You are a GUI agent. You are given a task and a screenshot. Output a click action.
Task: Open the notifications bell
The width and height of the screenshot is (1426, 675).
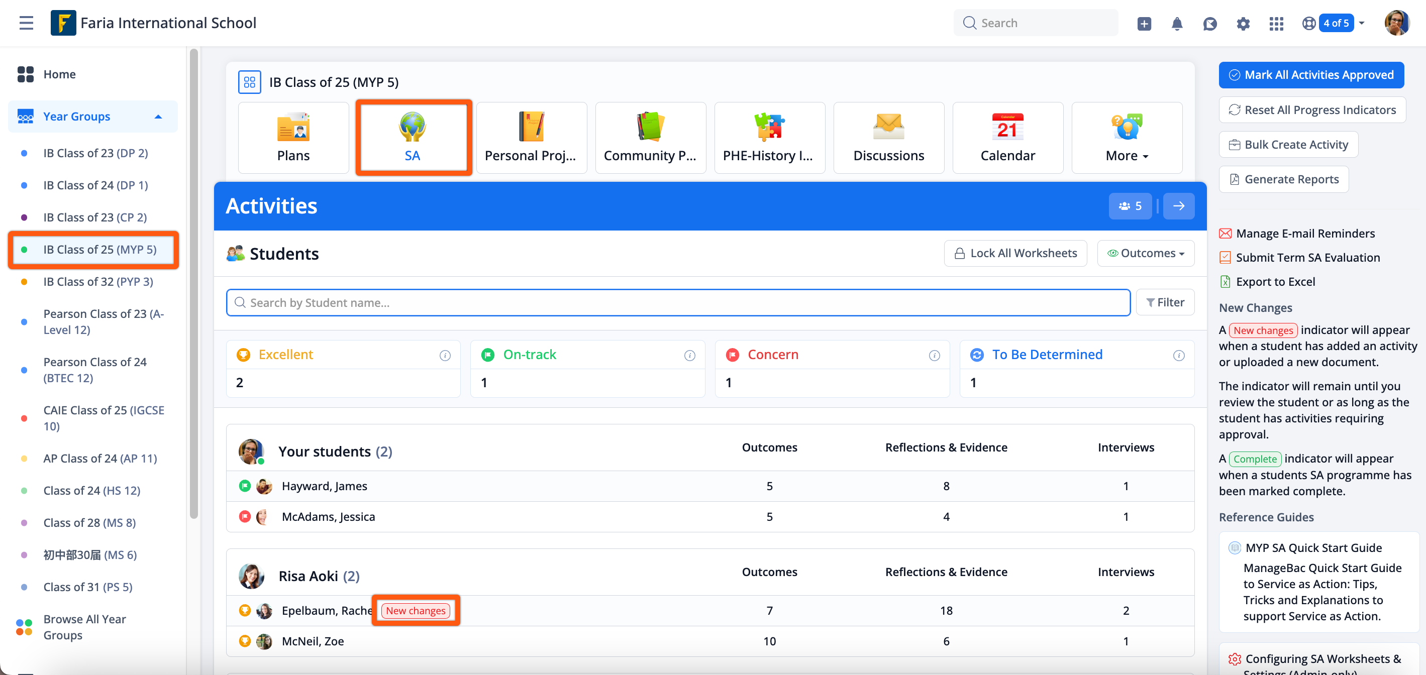click(x=1177, y=23)
